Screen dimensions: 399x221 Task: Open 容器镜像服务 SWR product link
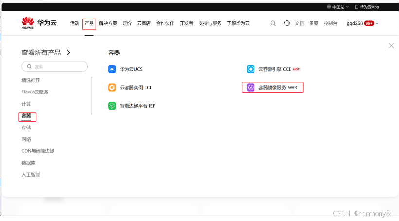tap(278, 87)
